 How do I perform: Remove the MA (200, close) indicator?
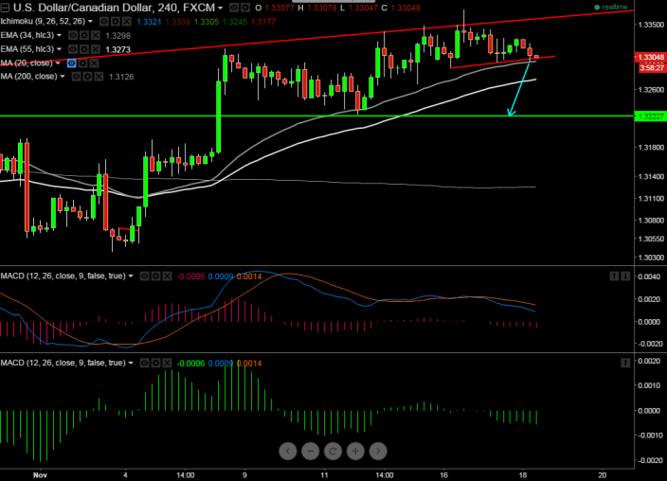99,77
